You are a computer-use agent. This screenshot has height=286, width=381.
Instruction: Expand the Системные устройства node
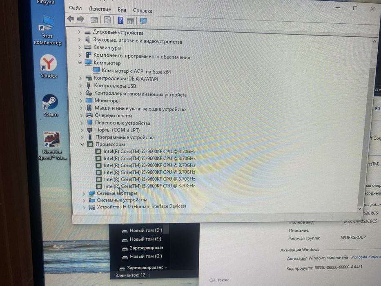84,201
